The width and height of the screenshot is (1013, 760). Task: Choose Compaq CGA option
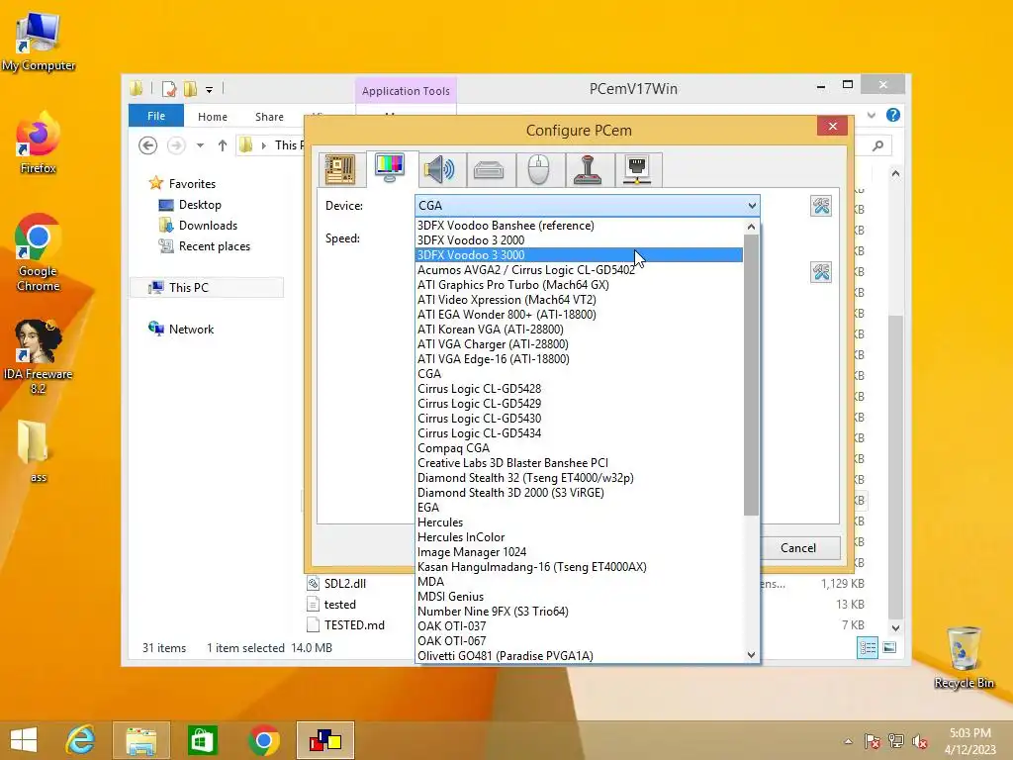coord(579,448)
